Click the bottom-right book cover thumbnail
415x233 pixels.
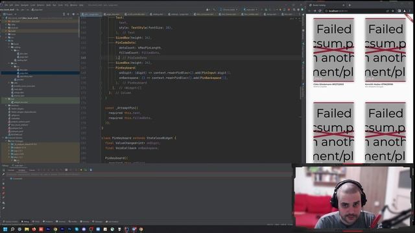(385, 132)
